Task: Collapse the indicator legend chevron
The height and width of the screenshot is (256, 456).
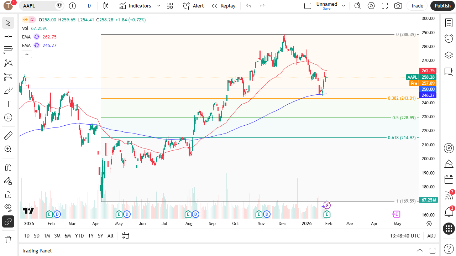Action: pyautogui.click(x=27, y=54)
